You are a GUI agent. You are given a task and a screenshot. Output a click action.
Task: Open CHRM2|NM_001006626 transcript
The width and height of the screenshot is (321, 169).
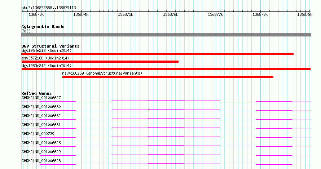tap(41, 143)
